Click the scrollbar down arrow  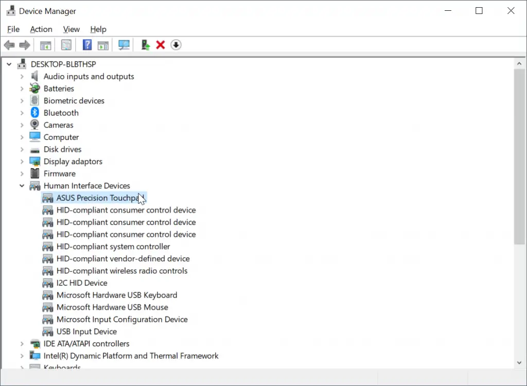[520, 362]
